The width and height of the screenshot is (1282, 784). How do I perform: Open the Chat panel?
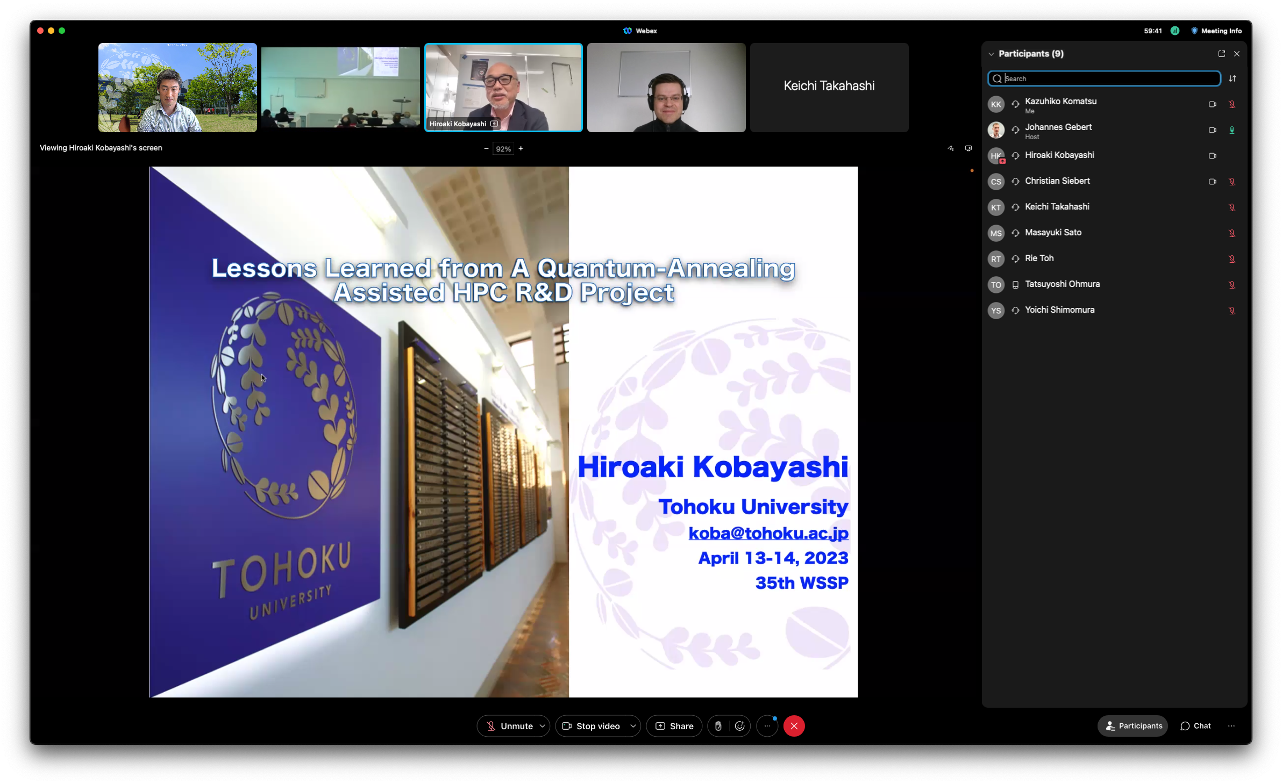[x=1195, y=726]
